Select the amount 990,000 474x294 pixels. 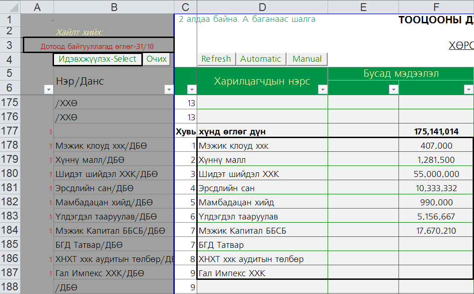tap(436, 203)
